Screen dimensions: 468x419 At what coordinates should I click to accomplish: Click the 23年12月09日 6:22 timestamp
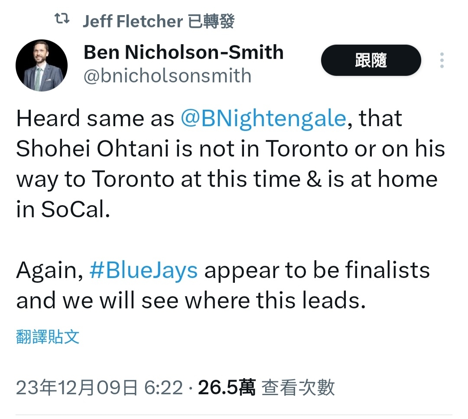coord(99,388)
